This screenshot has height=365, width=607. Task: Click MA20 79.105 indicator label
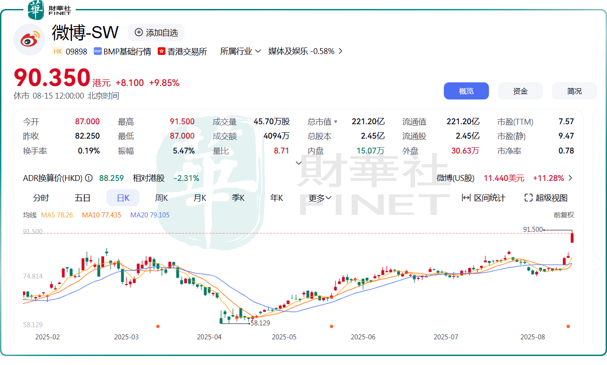(x=150, y=215)
